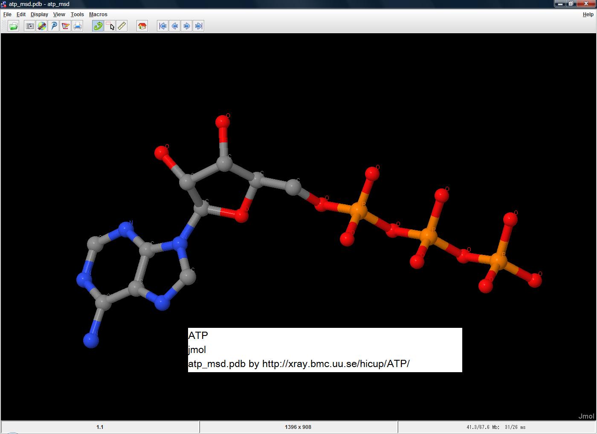Open the Tools menu

[77, 14]
